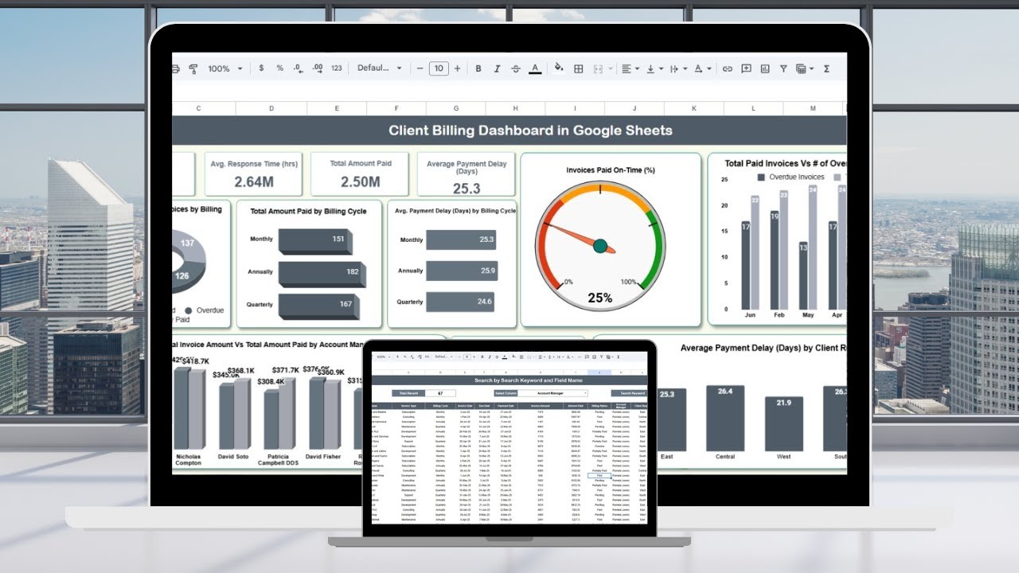Open the 100% zoom dropdown
1019x573 pixels.
(x=225, y=68)
